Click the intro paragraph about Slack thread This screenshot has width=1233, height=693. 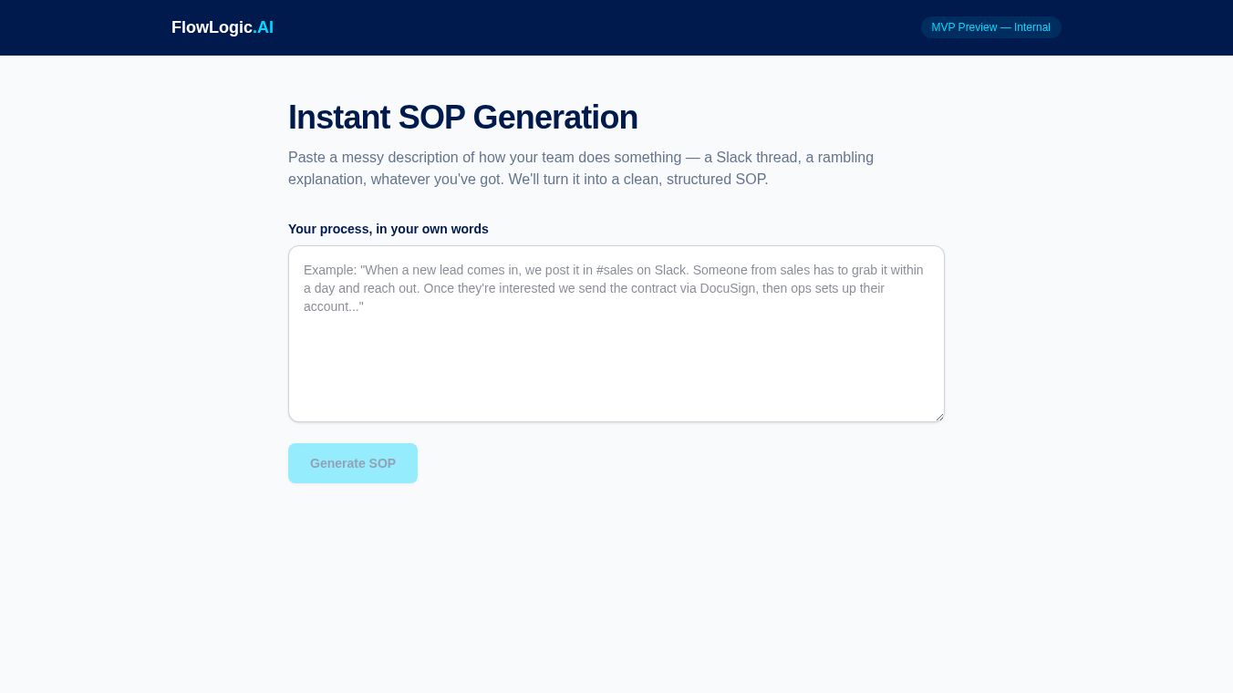coord(581,168)
